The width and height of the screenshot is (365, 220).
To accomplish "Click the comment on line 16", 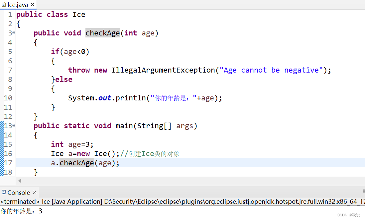I will tap(150, 154).
